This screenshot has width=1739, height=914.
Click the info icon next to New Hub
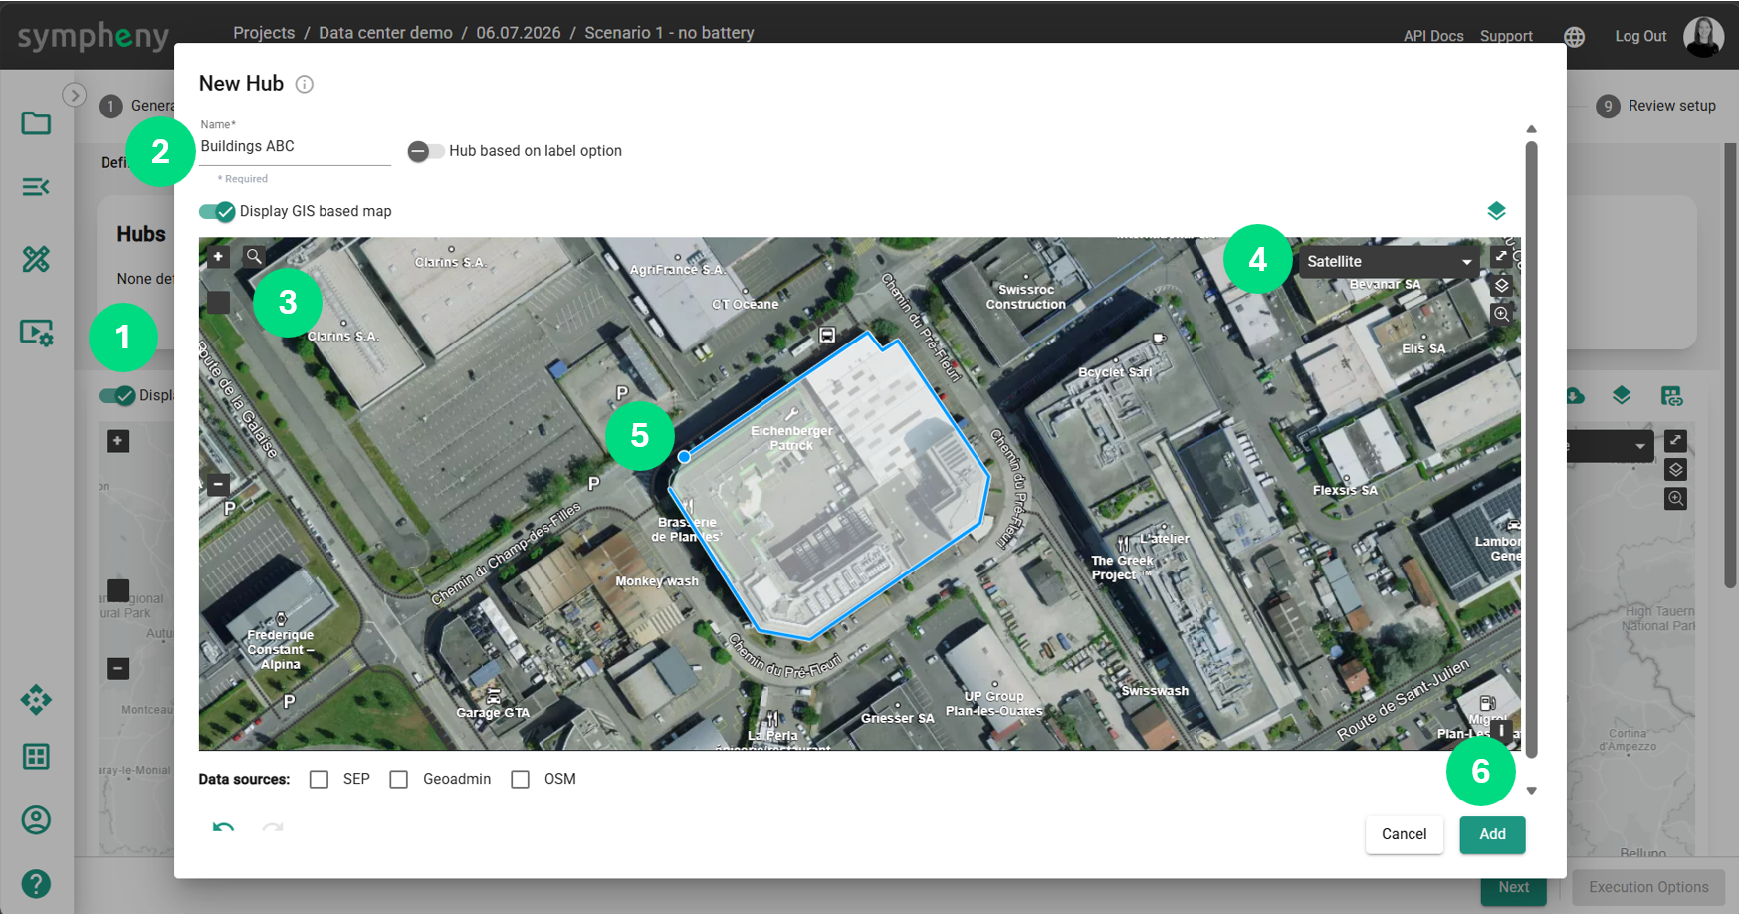tap(305, 85)
